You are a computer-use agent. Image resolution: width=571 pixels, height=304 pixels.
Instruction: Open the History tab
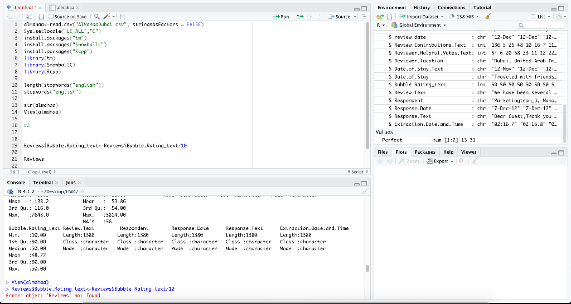click(422, 8)
